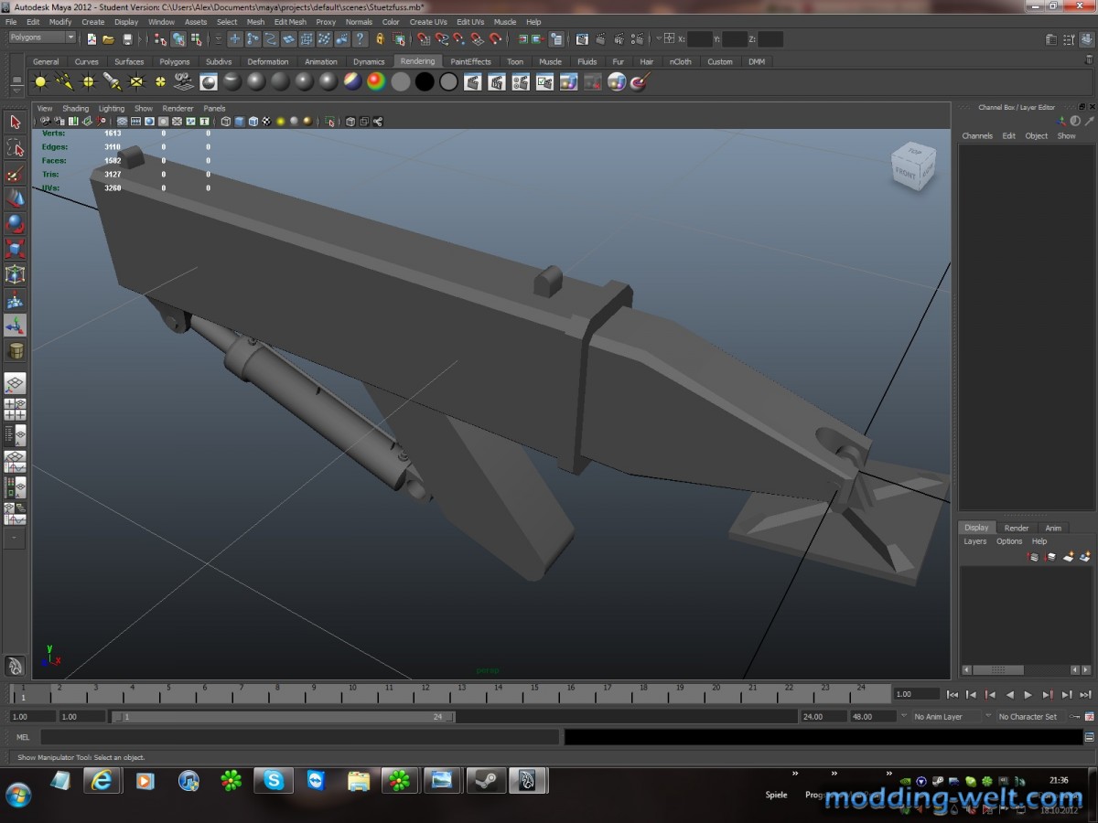Activate the Rotate tool in the toolbox
This screenshot has width=1098, height=823.
16,224
